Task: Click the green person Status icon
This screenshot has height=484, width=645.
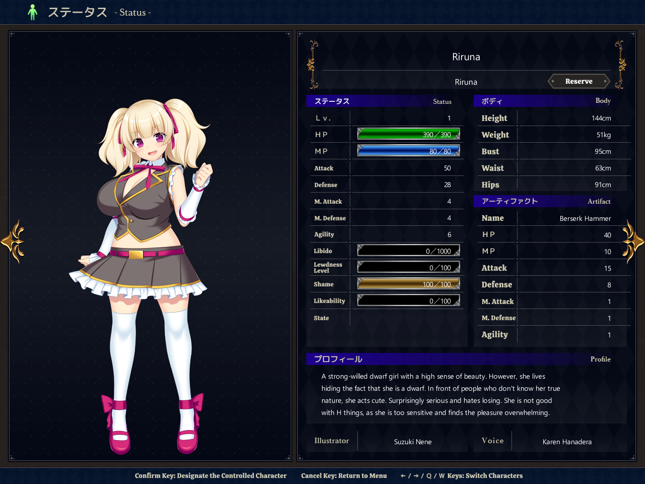Action: (x=33, y=12)
